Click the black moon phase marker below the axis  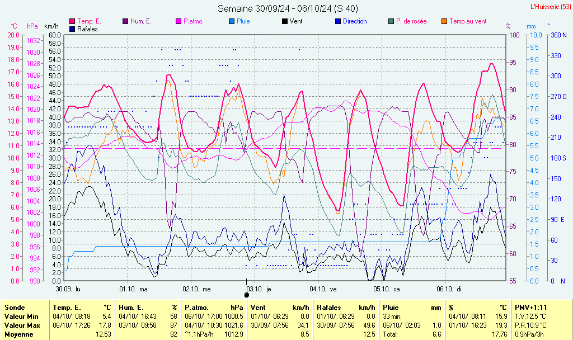[x=246, y=295]
